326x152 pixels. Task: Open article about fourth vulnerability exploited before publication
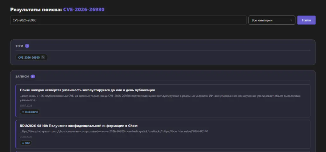88,90
